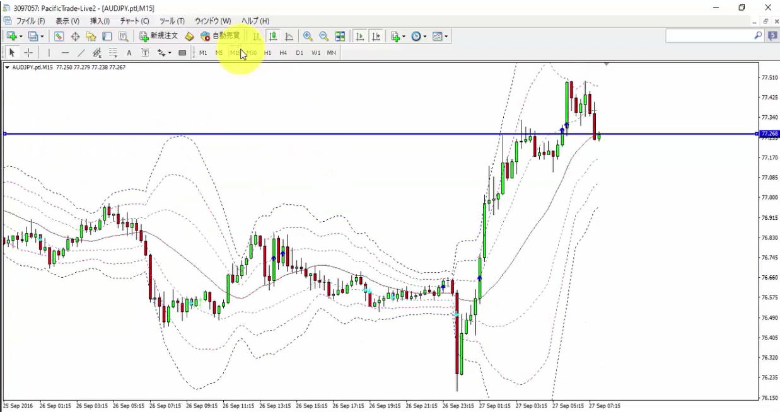Screen dimensions: 780x412
Task: Select the crosshair tool
Action: click(28, 53)
